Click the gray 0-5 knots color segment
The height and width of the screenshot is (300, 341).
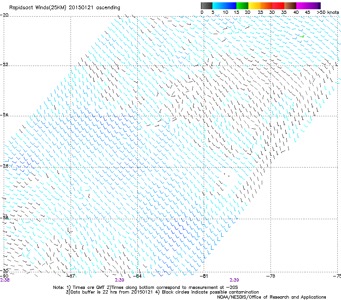point(206,6)
